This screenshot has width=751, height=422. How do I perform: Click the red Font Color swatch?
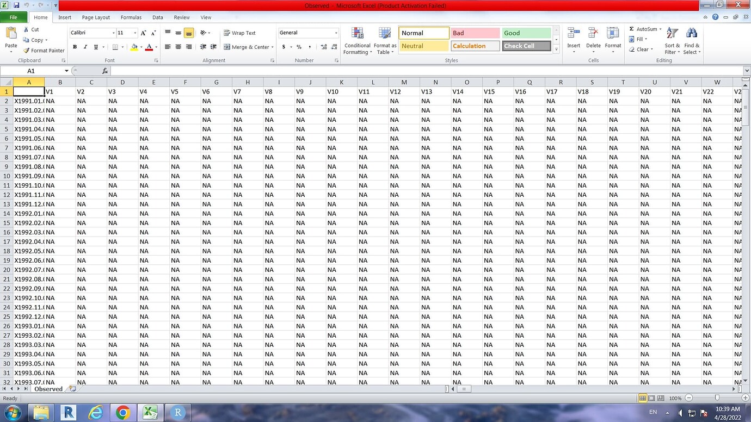tap(149, 47)
